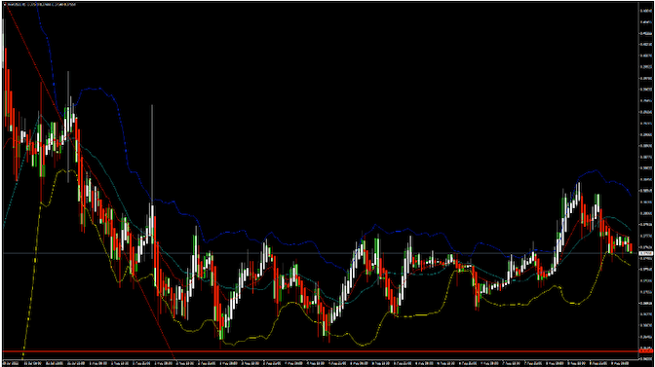Select the thick red horizontal line at chart bottom
This screenshot has width=655, height=367.
point(321,351)
